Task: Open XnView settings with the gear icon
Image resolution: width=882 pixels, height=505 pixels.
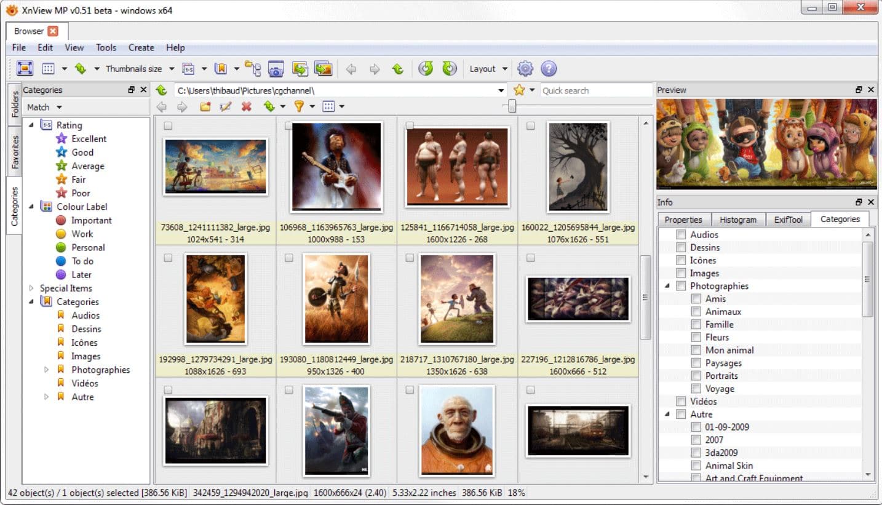Action: 525,68
